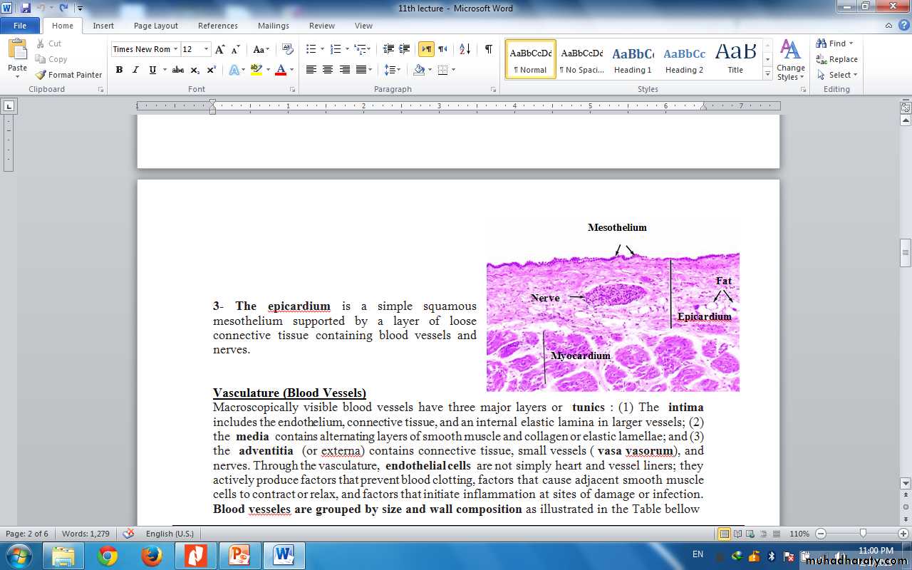Expand the Styles gallery More arrow

coord(767,74)
